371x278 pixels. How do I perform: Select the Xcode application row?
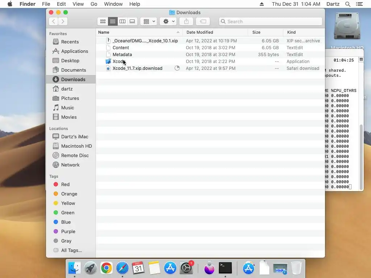pyautogui.click(x=210, y=62)
